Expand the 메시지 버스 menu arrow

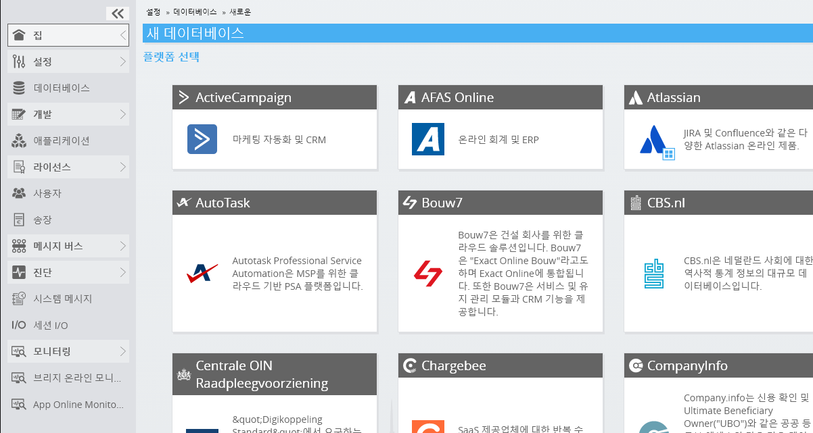coord(123,246)
